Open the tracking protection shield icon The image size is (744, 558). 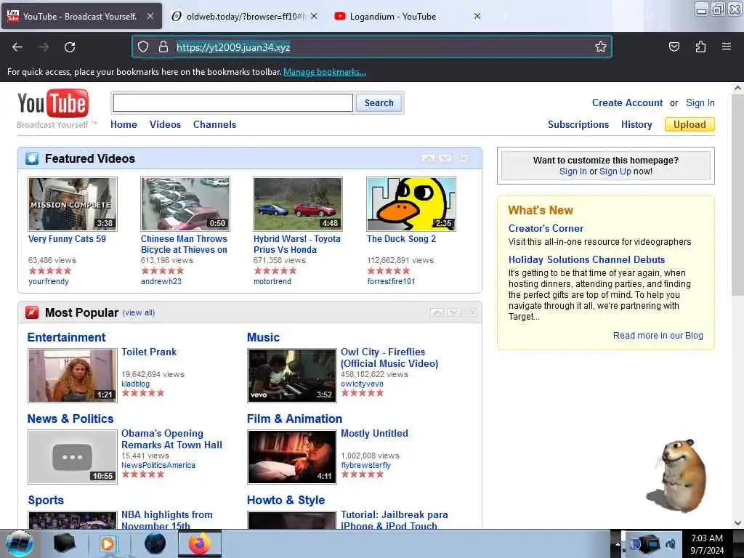[143, 46]
